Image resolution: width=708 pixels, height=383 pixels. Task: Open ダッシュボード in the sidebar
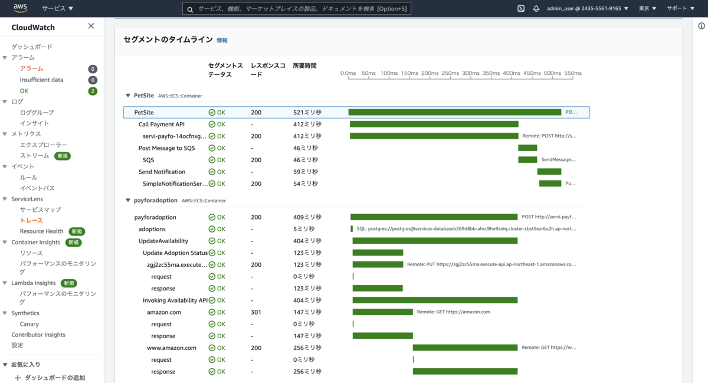(32, 47)
